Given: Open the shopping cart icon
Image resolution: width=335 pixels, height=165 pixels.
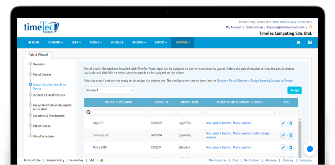Looking at the screenshot, I should point(298,43).
